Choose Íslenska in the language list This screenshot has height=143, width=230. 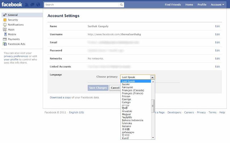[x=136, y=123]
